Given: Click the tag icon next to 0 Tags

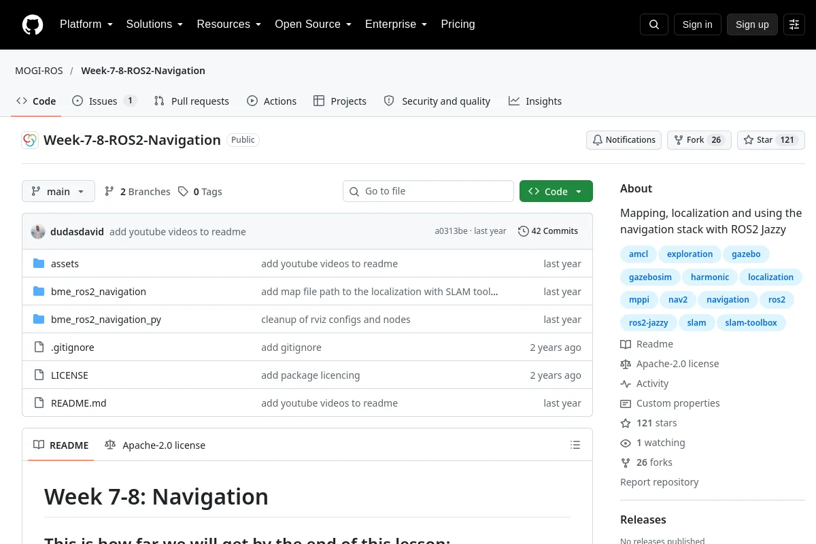Looking at the screenshot, I should tap(183, 192).
